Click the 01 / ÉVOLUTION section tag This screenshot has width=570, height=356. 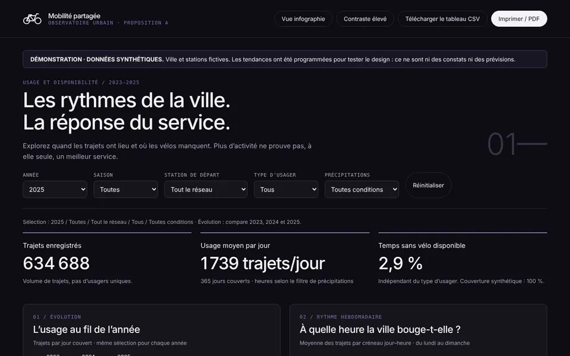57,317
